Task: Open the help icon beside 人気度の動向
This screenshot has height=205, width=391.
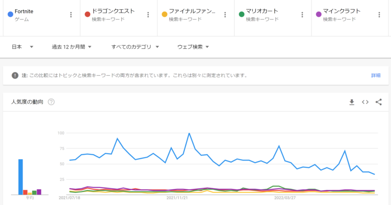Action: tap(51, 102)
